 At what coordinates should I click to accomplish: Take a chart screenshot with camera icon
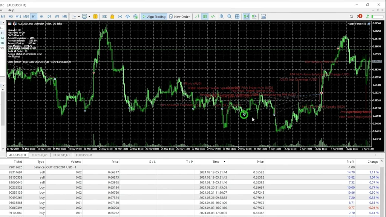(x=263, y=17)
